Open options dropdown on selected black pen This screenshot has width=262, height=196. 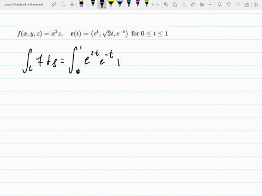pos(105,8)
